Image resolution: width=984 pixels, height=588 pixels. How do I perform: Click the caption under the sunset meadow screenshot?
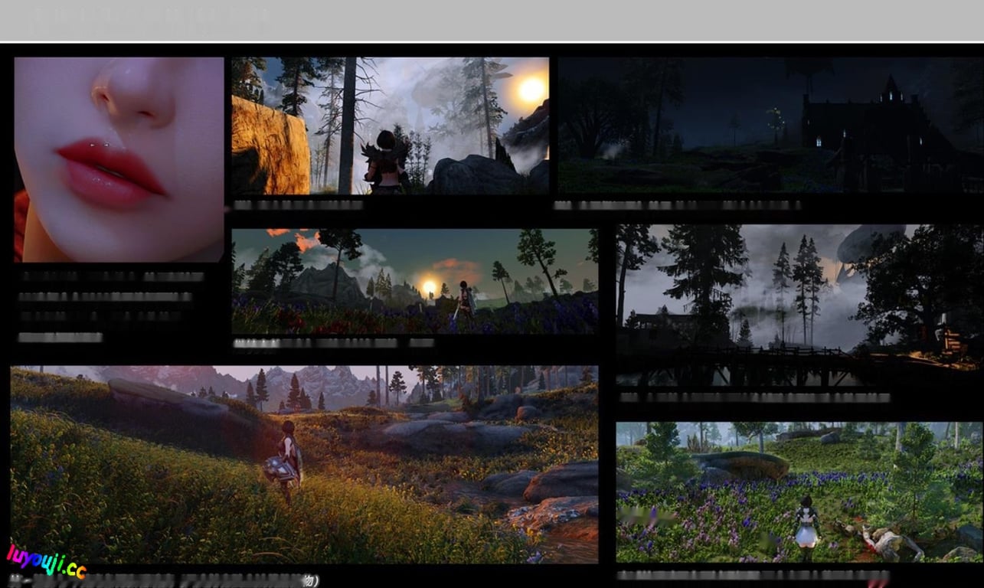tap(333, 344)
